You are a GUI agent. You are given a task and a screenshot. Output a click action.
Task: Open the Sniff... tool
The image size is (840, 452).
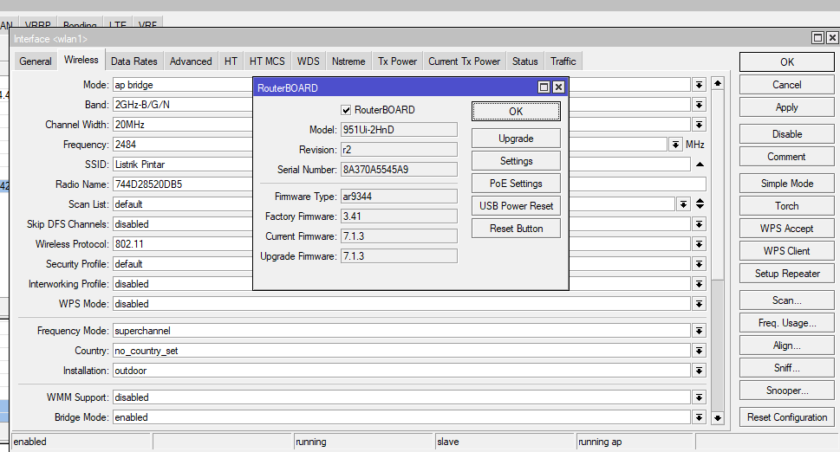click(787, 367)
